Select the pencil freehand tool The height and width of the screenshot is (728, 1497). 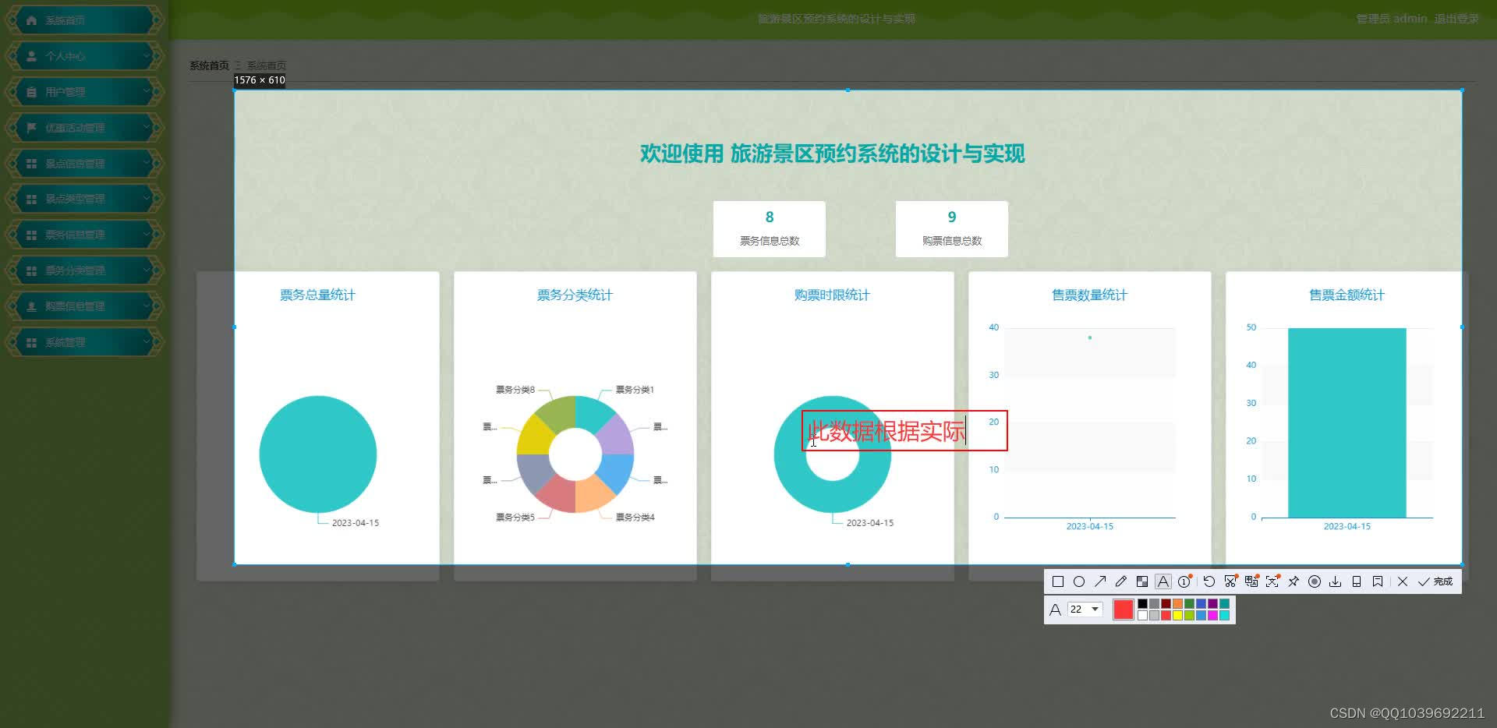(x=1121, y=581)
